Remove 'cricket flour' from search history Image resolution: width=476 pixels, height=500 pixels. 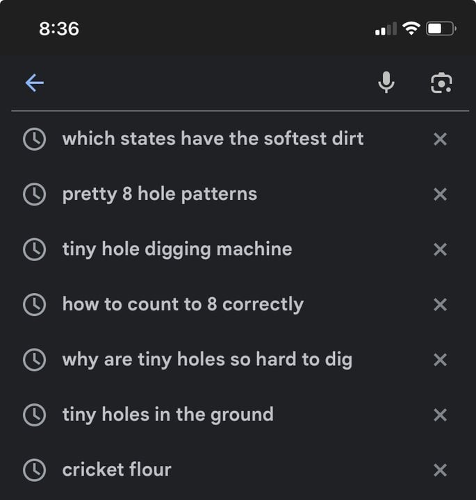440,470
